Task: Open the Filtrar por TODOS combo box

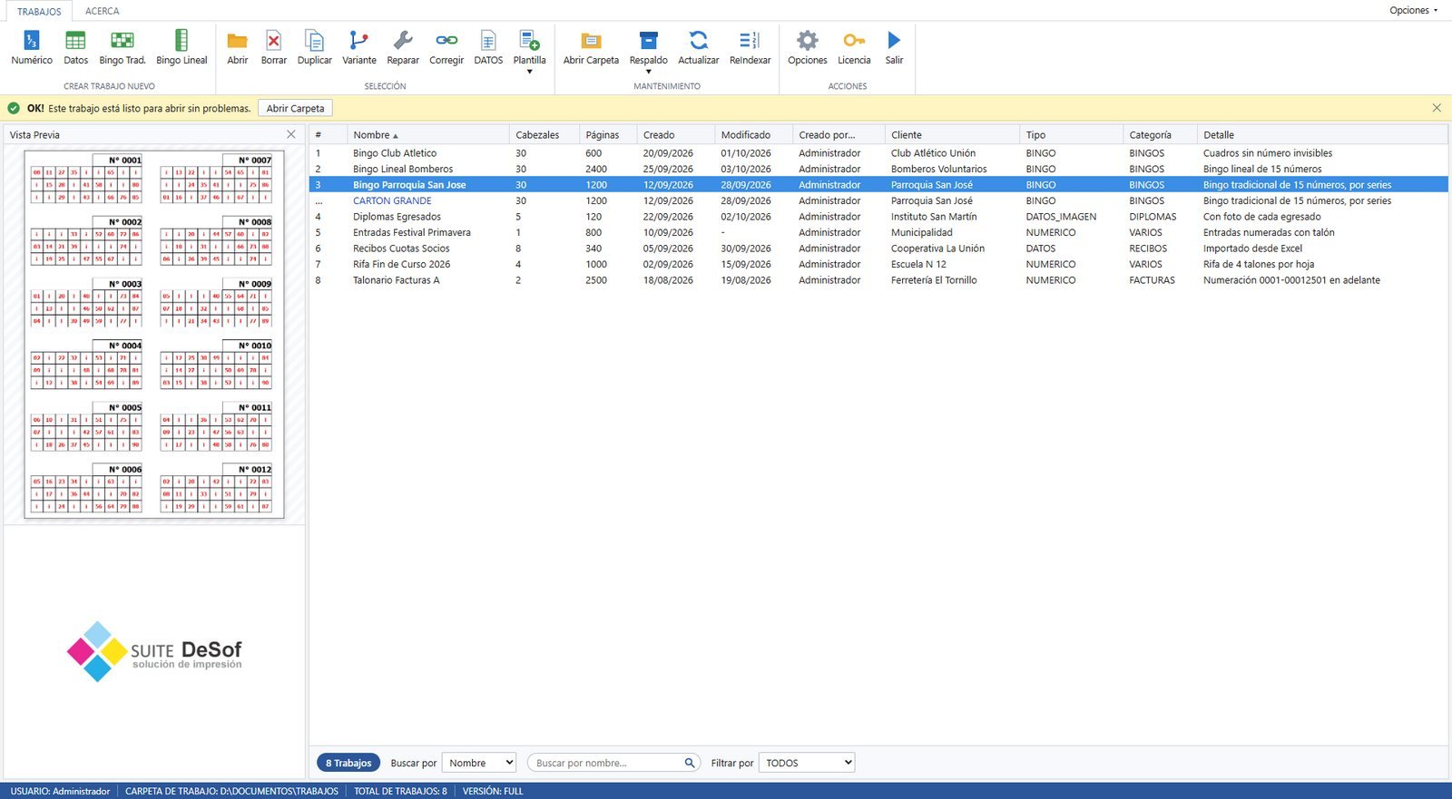Action: [807, 763]
